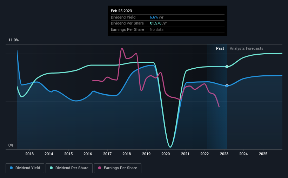Image resolution: width=288 pixels, height=178 pixels.
Task: Select the blue data point marker at 2023
Action: point(227,86)
